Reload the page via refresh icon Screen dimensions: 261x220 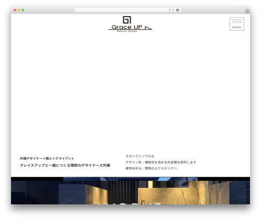tap(170, 10)
